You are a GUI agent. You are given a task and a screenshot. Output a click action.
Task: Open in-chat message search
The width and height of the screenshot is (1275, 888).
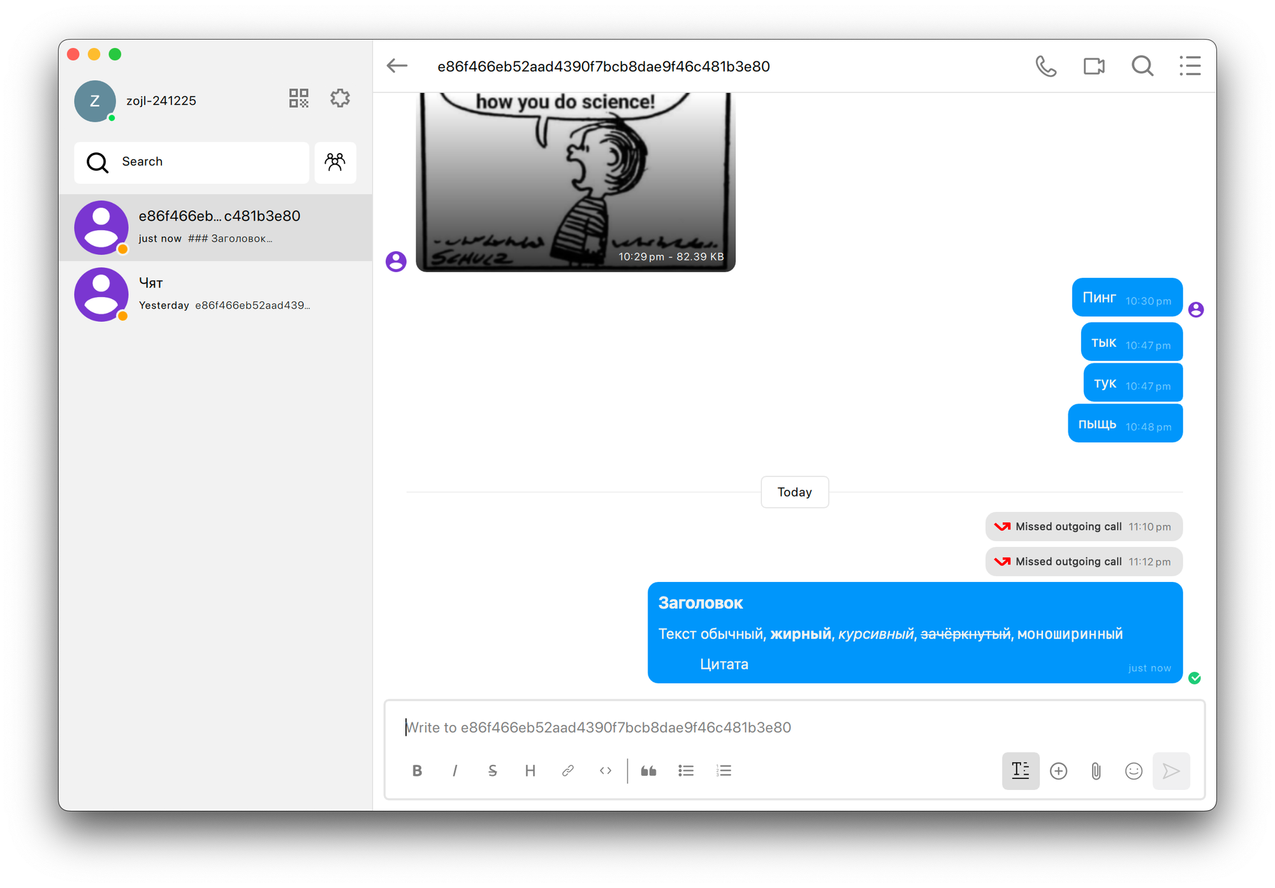click(1142, 66)
